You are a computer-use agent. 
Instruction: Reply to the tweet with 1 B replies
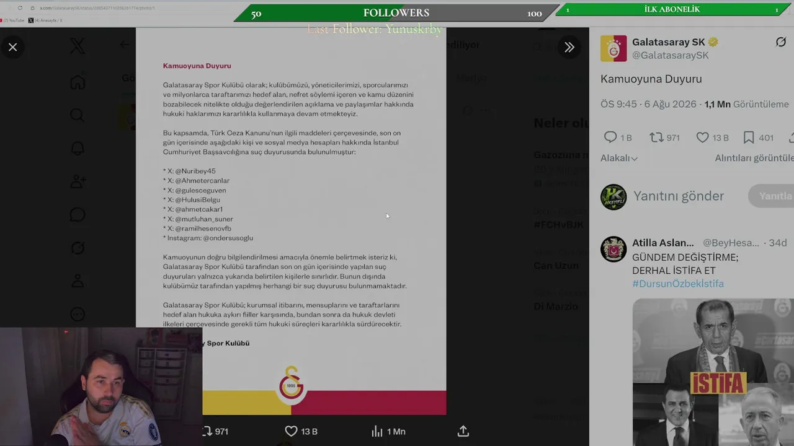tap(618, 138)
